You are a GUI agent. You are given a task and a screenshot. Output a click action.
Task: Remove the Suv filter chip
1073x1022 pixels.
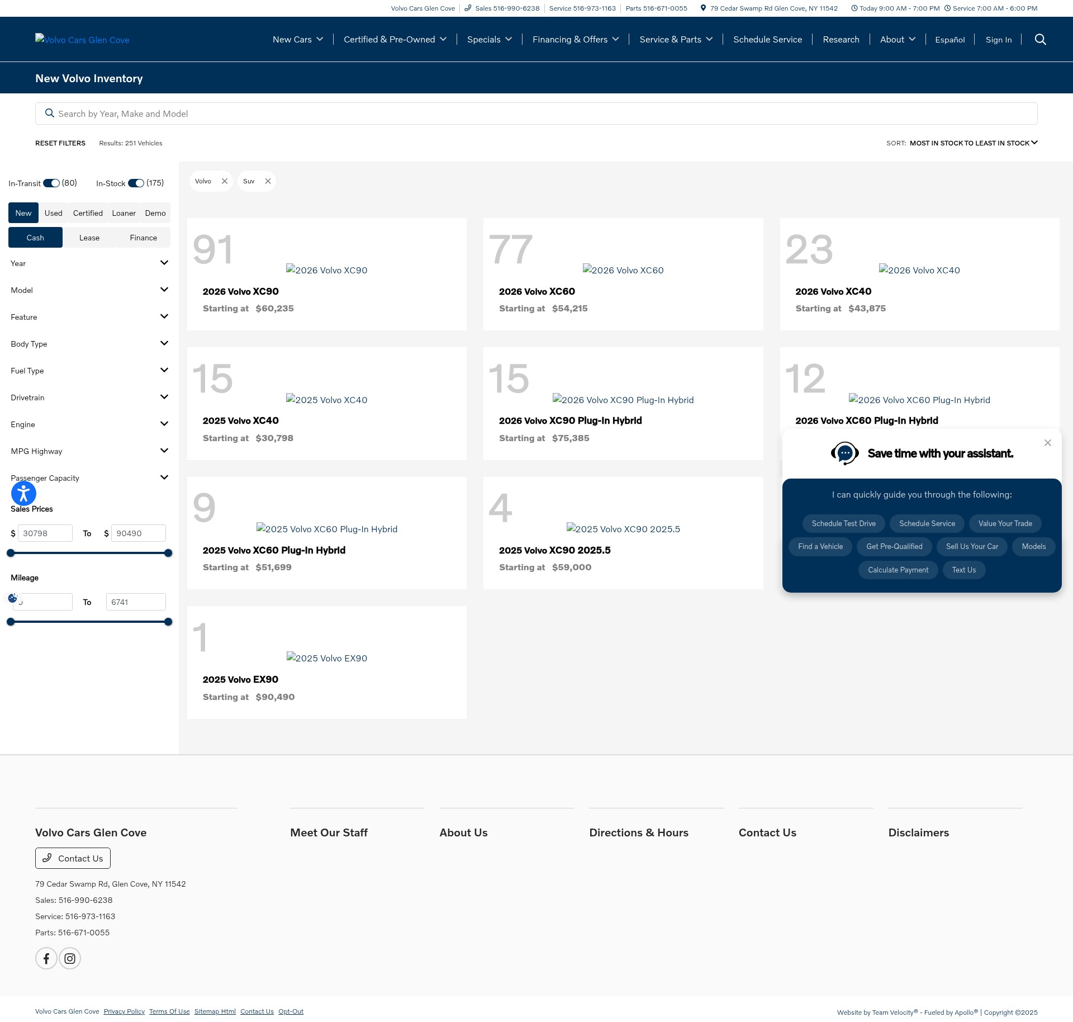click(x=268, y=181)
